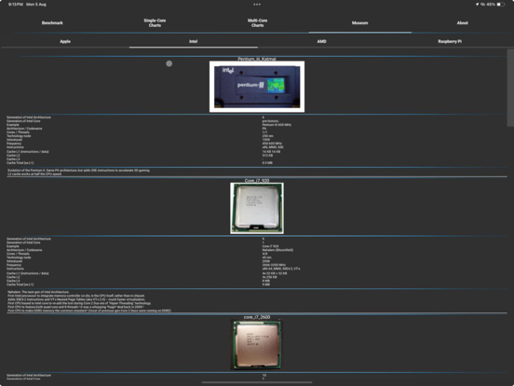
Task: Switch to Single-Core Charts tab
Action: (x=155, y=23)
